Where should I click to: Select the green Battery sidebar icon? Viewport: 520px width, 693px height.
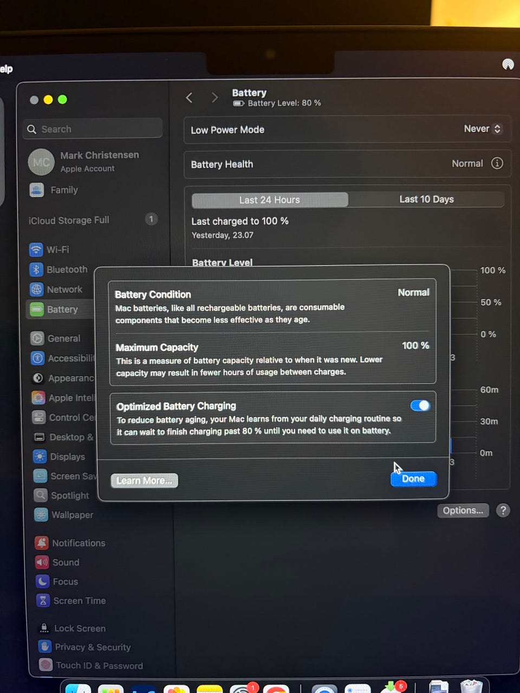37,310
